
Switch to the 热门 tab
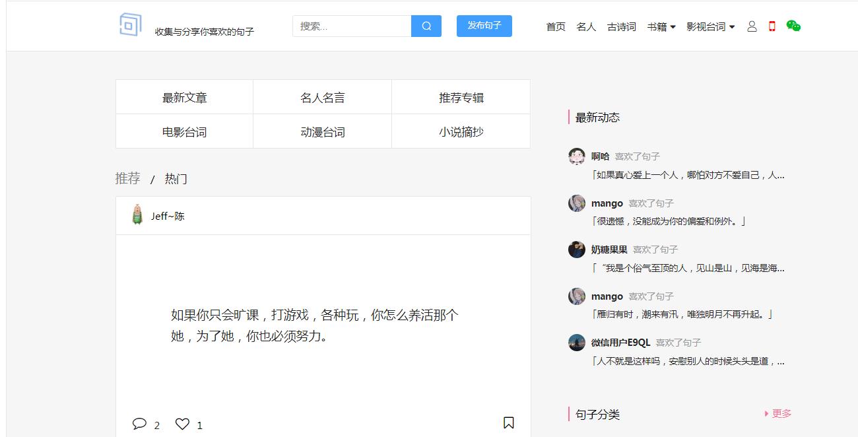pos(175,179)
